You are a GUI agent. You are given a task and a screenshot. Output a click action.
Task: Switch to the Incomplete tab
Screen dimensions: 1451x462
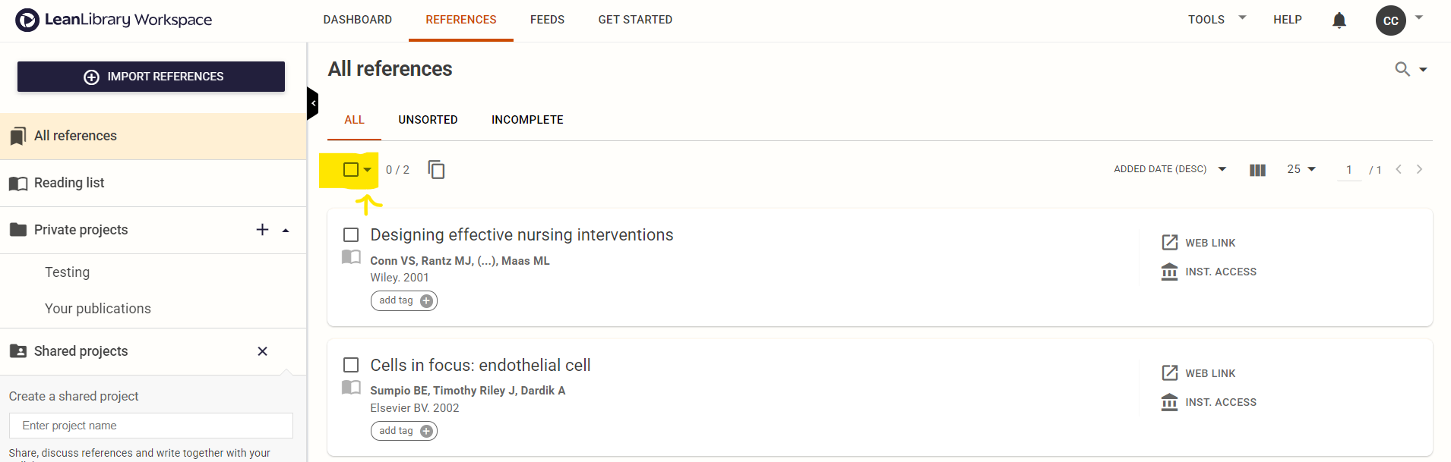pos(527,120)
